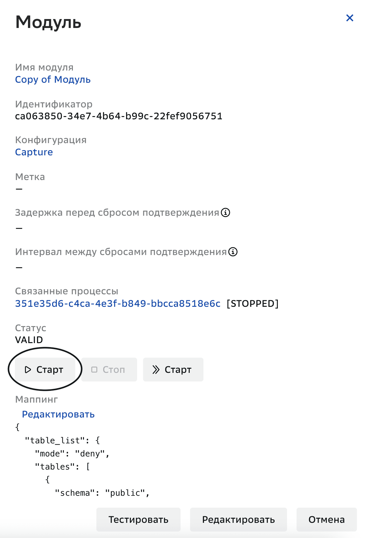The height and width of the screenshot is (538, 373).
Task: Click the VALID status value
Action: click(29, 340)
